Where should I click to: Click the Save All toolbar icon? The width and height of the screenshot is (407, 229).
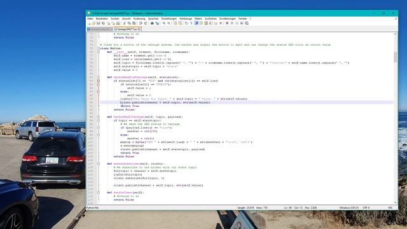point(103,23)
